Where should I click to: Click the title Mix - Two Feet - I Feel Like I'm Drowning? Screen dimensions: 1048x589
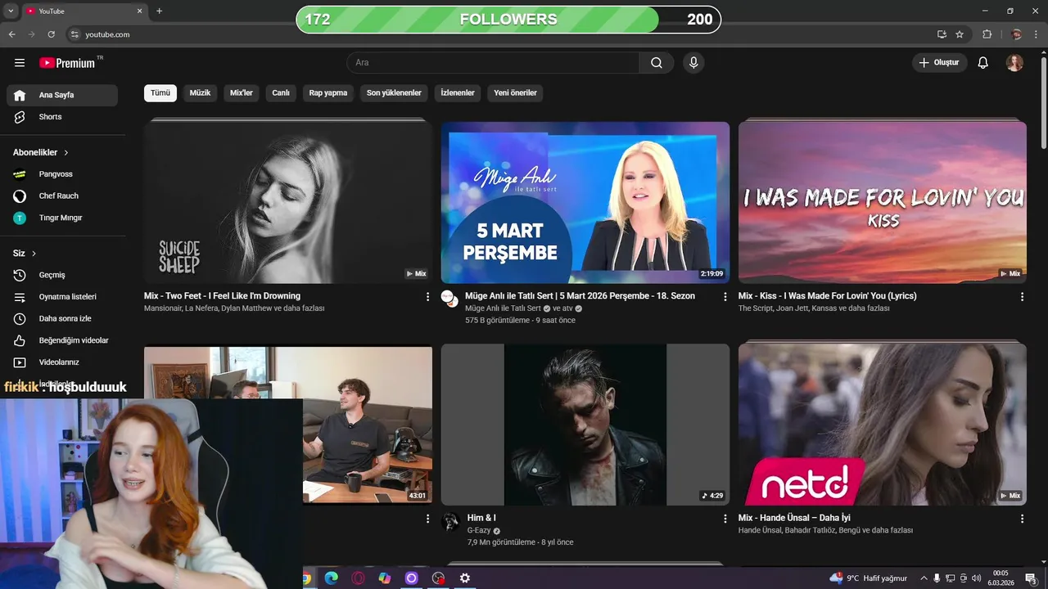[x=222, y=296]
